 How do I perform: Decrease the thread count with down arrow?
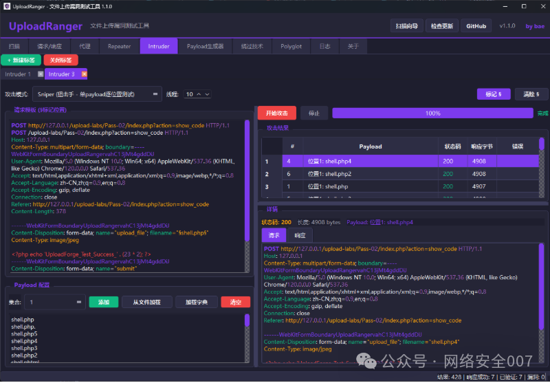pyautogui.click(x=207, y=94)
